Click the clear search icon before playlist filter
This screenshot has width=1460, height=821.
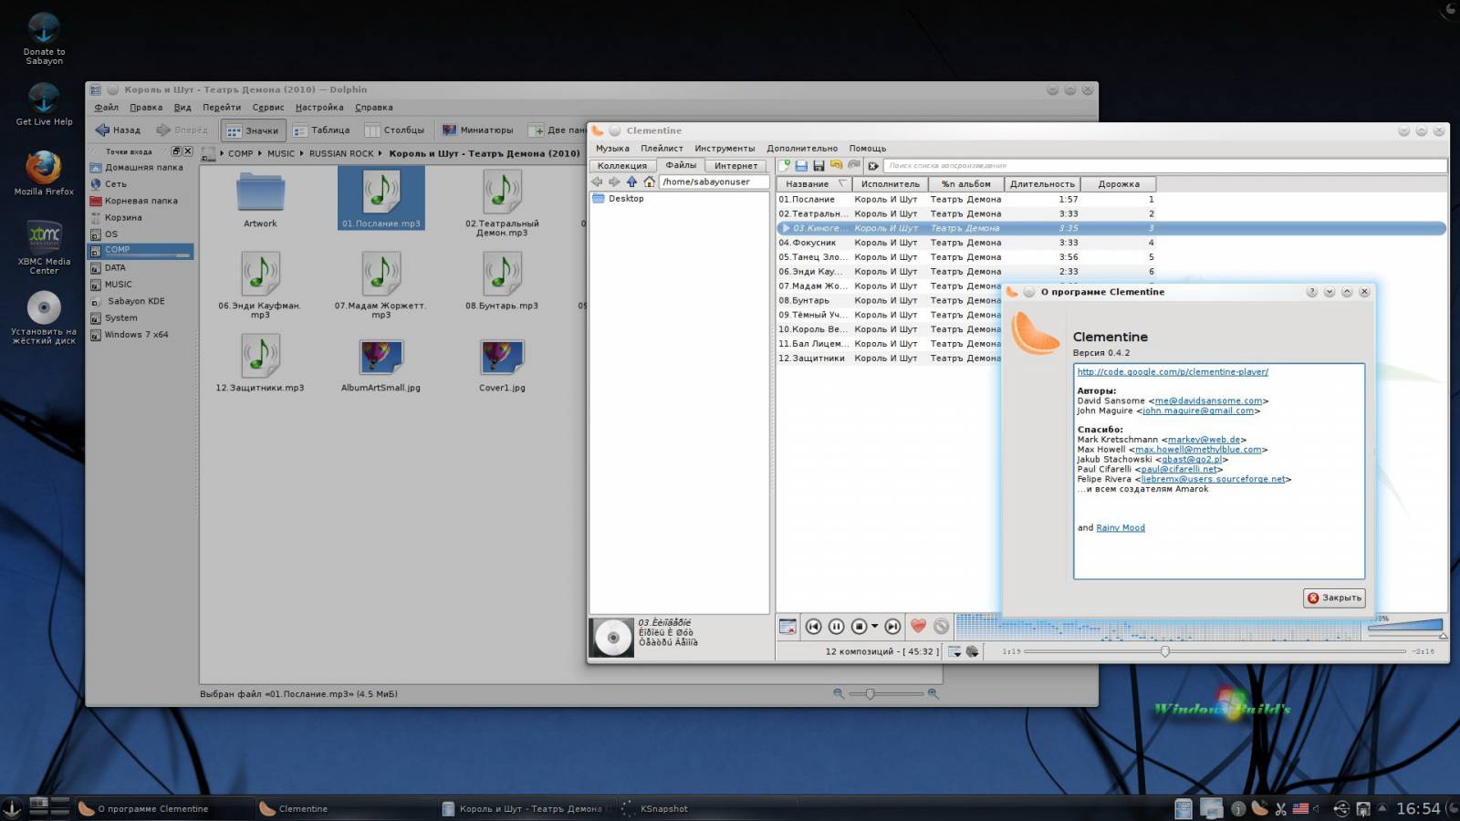(x=873, y=165)
